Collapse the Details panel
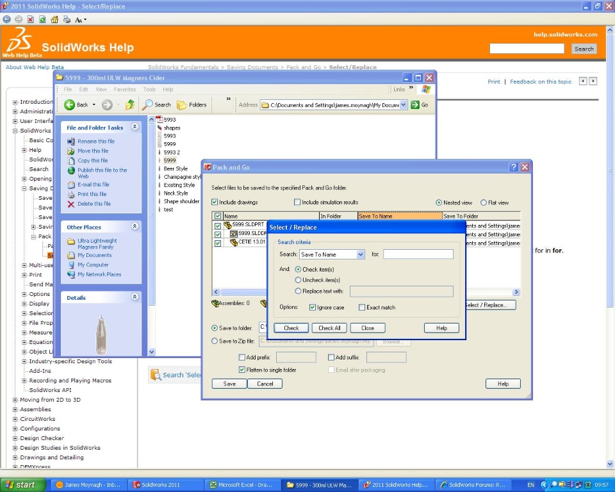 click(135, 297)
